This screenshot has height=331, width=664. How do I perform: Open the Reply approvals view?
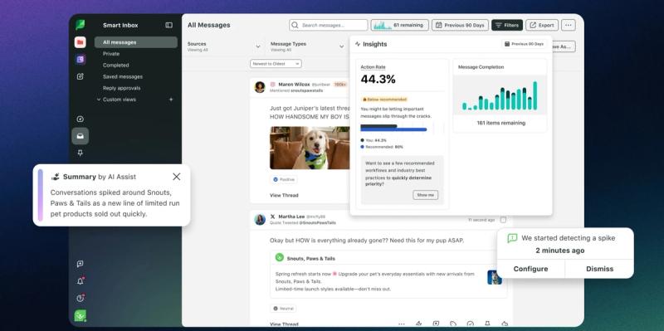coord(121,88)
